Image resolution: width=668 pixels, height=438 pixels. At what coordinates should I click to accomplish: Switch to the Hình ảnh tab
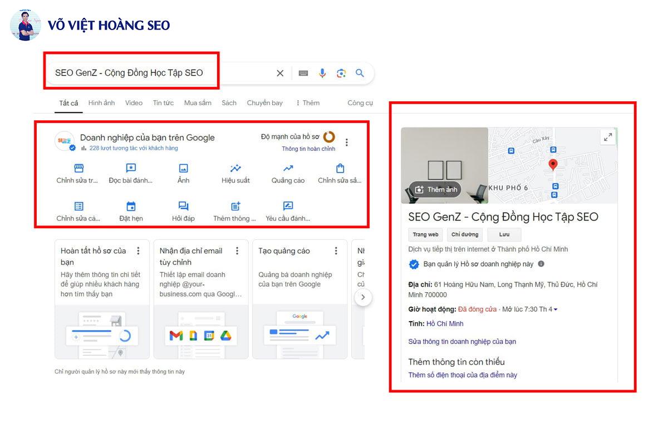(x=101, y=103)
